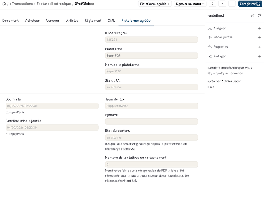Click the Étiquettes label
264x198 pixels.
coord(220,47)
